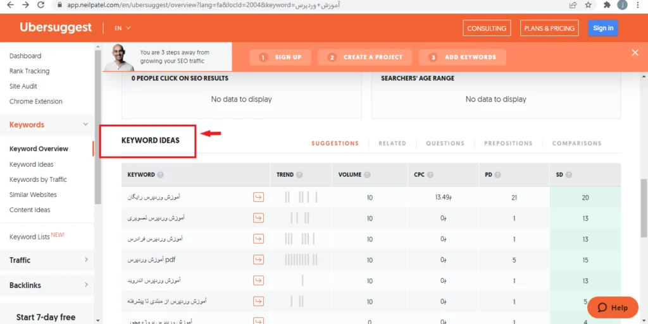Open the Chrome profile avatar
648x324 pixels.
tap(623, 5)
